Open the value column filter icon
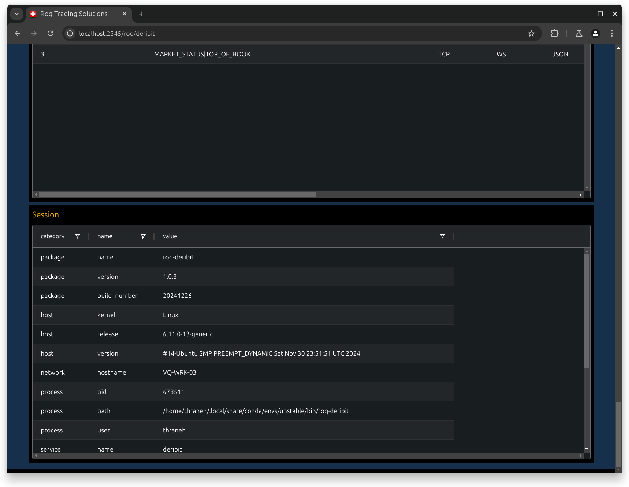This screenshot has height=487, width=629. 442,236
